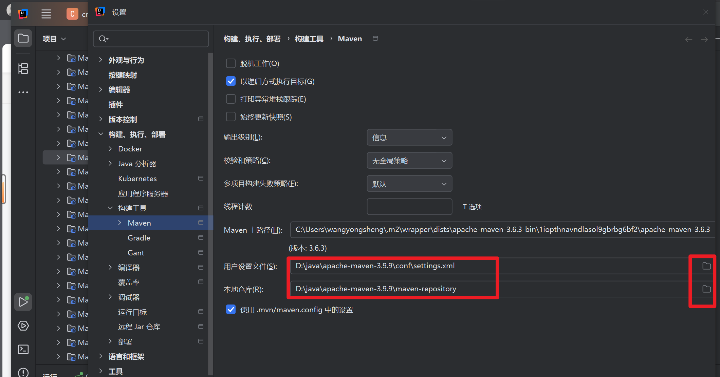Click the three-dots more tool windows icon
Screen dimensions: 720x377
(23, 92)
